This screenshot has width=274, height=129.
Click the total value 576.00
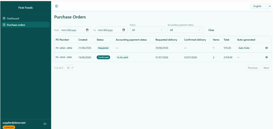click(227, 48)
